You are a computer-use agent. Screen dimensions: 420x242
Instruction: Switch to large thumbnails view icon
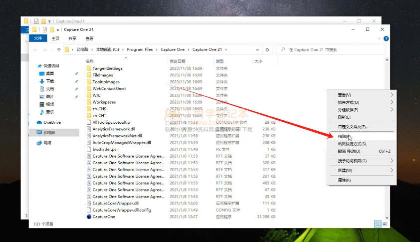pyautogui.click(x=384, y=225)
